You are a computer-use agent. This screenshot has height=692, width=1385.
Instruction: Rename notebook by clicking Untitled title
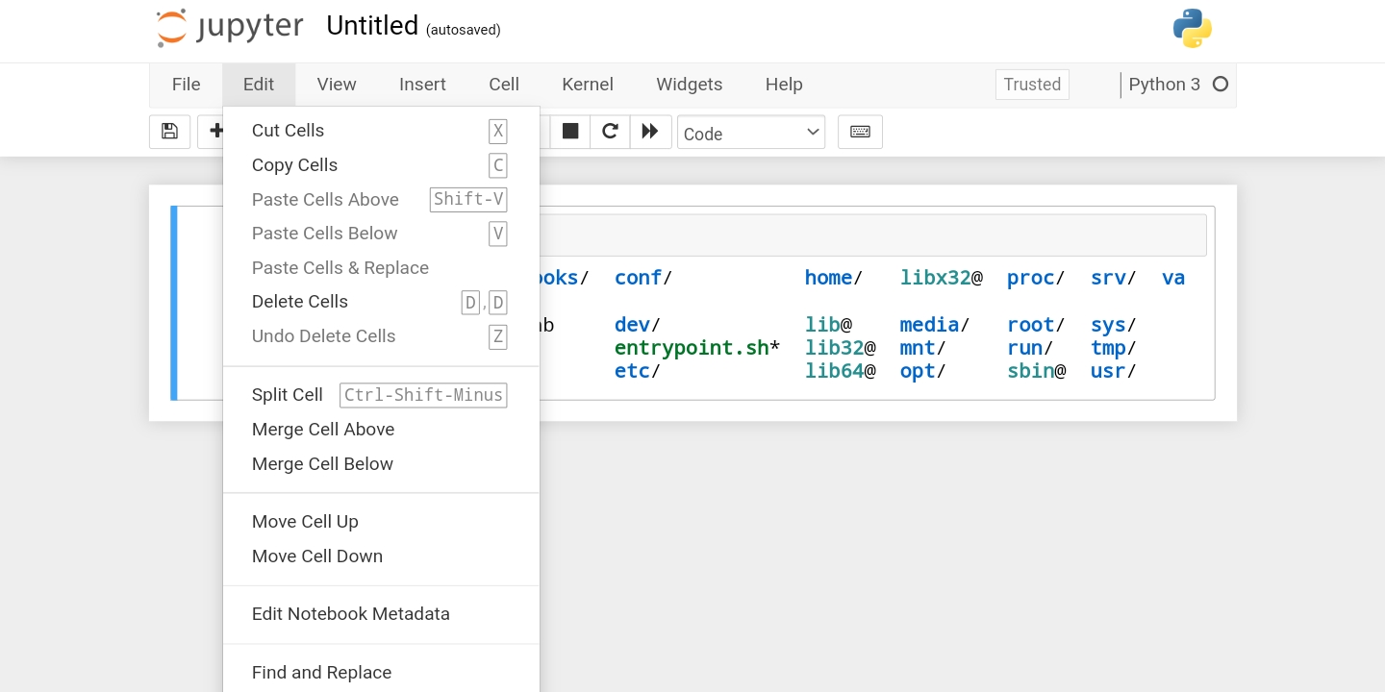pyautogui.click(x=371, y=26)
